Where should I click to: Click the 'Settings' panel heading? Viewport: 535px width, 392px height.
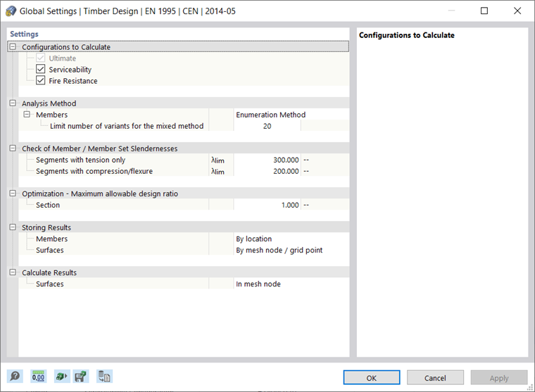coord(24,34)
